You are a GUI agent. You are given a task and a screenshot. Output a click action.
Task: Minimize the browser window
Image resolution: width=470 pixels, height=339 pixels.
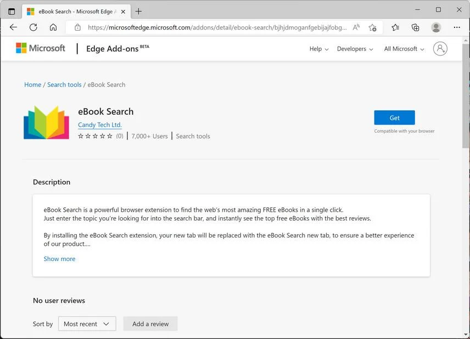(417, 9)
